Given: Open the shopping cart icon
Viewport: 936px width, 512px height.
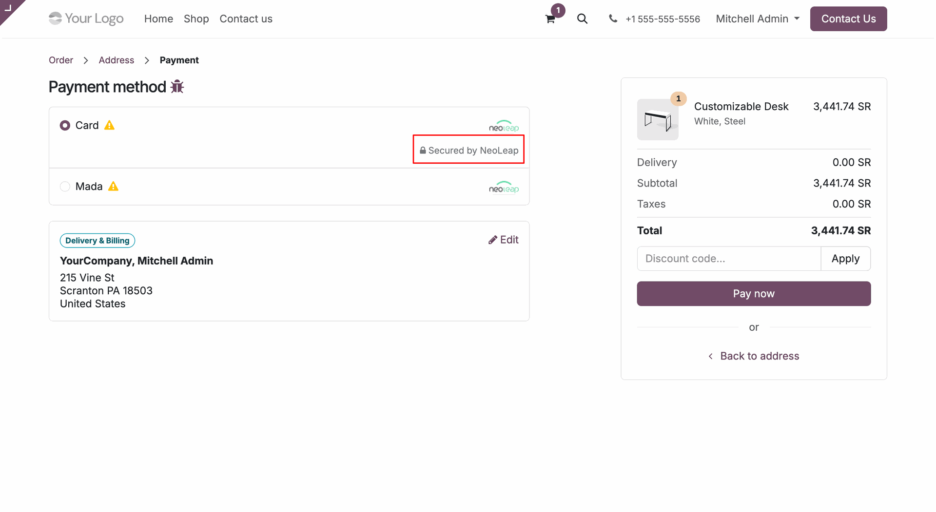Looking at the screenshot, I should coord(550,19).
